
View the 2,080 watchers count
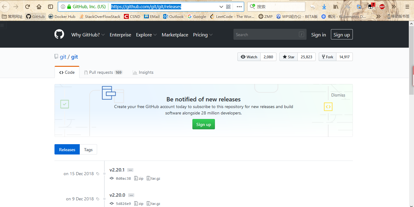click(268, 57)
